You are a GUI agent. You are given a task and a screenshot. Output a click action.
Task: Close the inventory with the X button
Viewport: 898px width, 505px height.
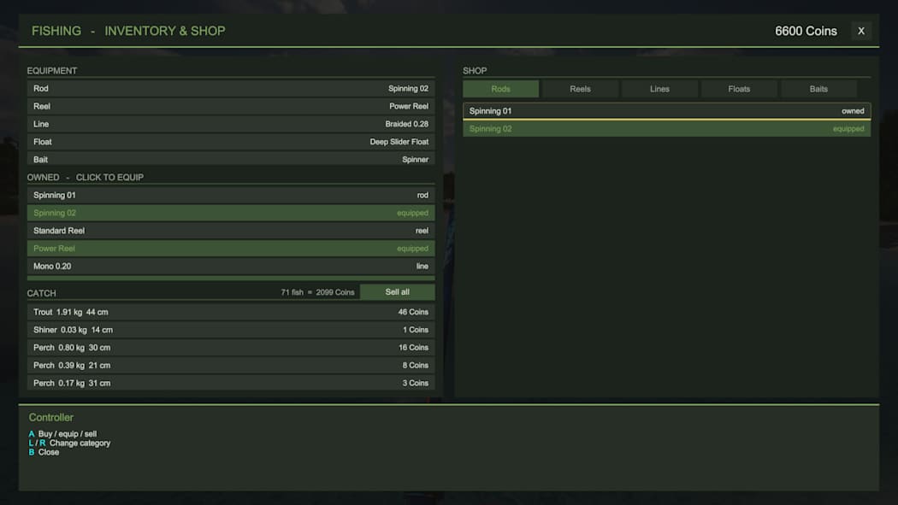tap(860, 31)
